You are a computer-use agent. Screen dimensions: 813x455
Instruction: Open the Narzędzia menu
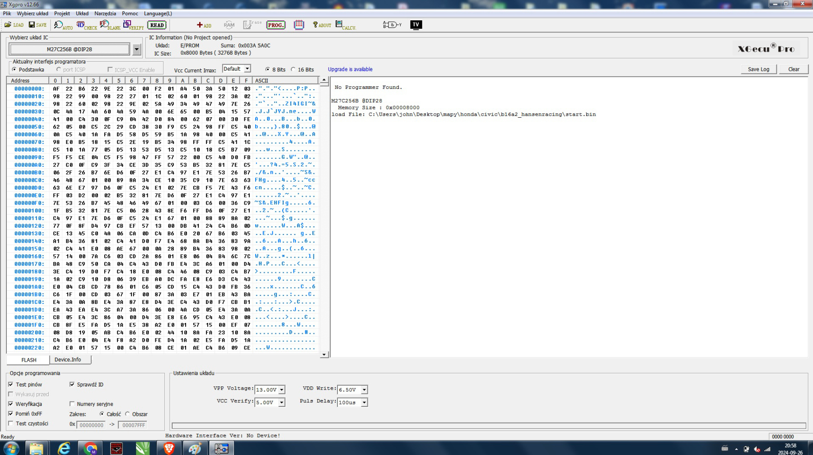tap(105, 14)
